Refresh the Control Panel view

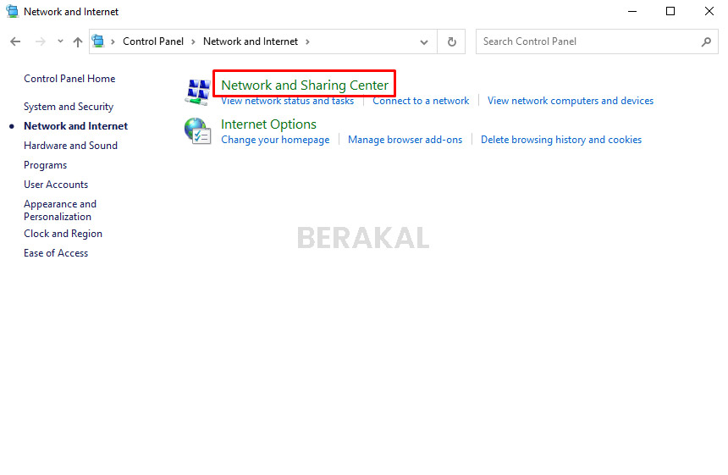451,41
